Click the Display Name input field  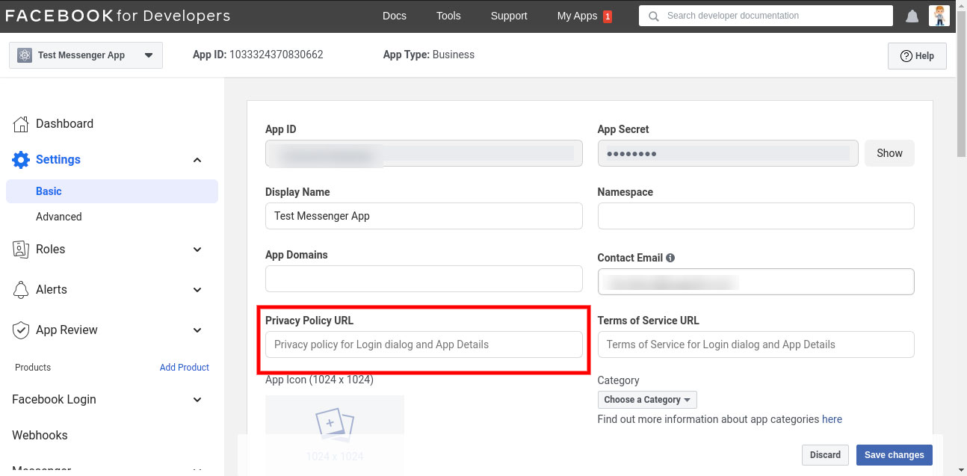(x=424, y=216)
